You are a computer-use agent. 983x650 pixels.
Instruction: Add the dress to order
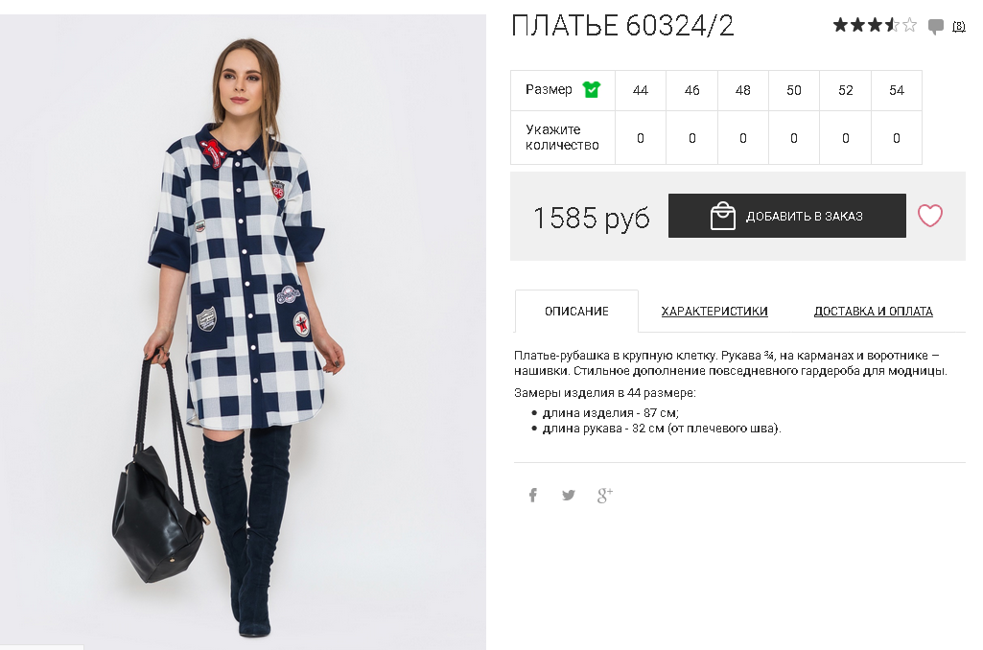786,216
